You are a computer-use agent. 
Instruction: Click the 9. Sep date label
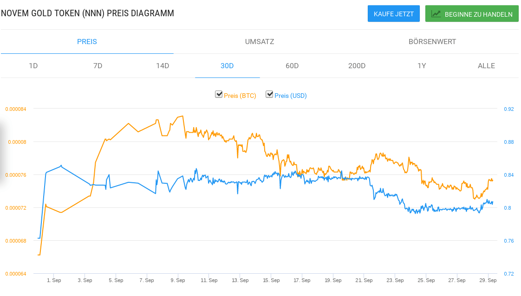tap(178, 280)
